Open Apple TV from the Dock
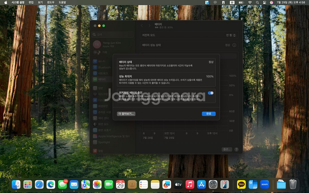 click(x=178, y=184)
